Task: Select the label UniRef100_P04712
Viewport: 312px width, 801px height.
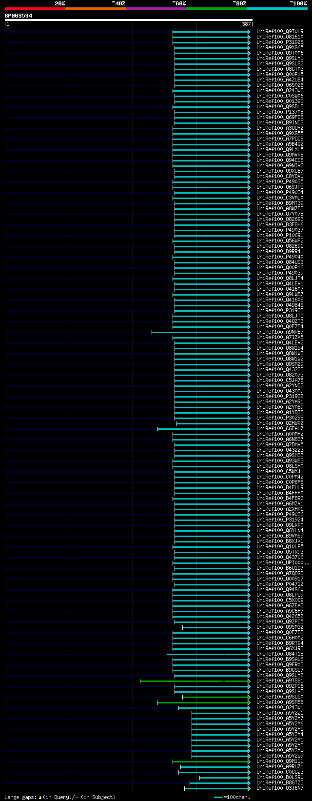Action: pyautogui.click(x=280, y=584)
